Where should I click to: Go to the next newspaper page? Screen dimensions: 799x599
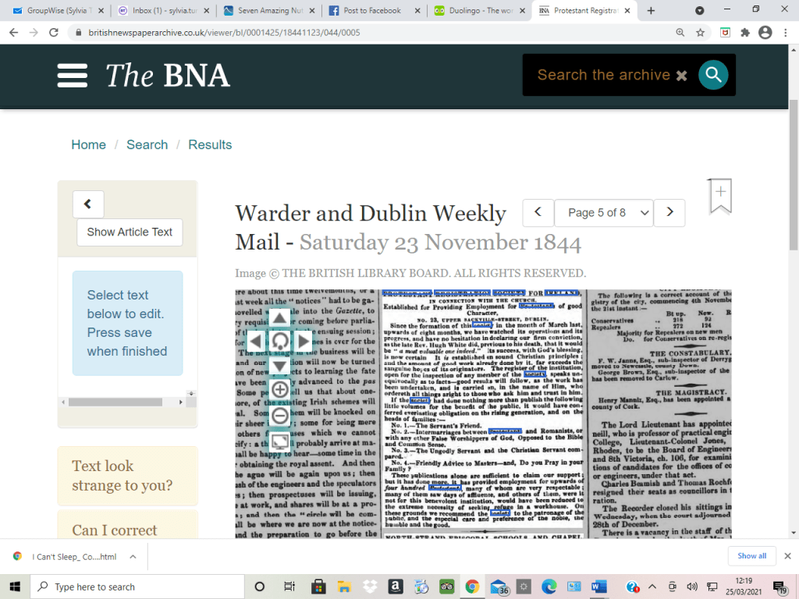pos(669,213)
